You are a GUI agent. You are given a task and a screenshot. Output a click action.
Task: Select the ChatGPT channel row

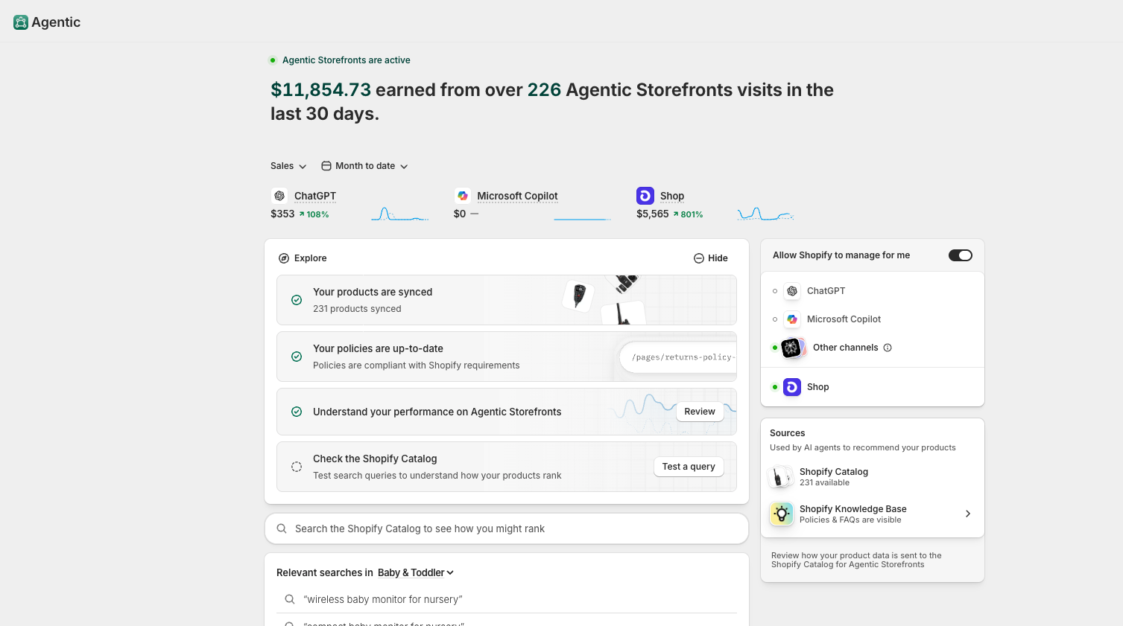873,291
